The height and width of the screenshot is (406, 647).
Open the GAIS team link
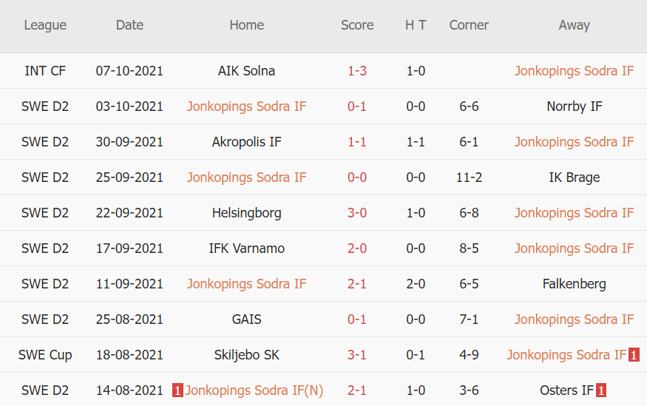(x=246, y=319)
